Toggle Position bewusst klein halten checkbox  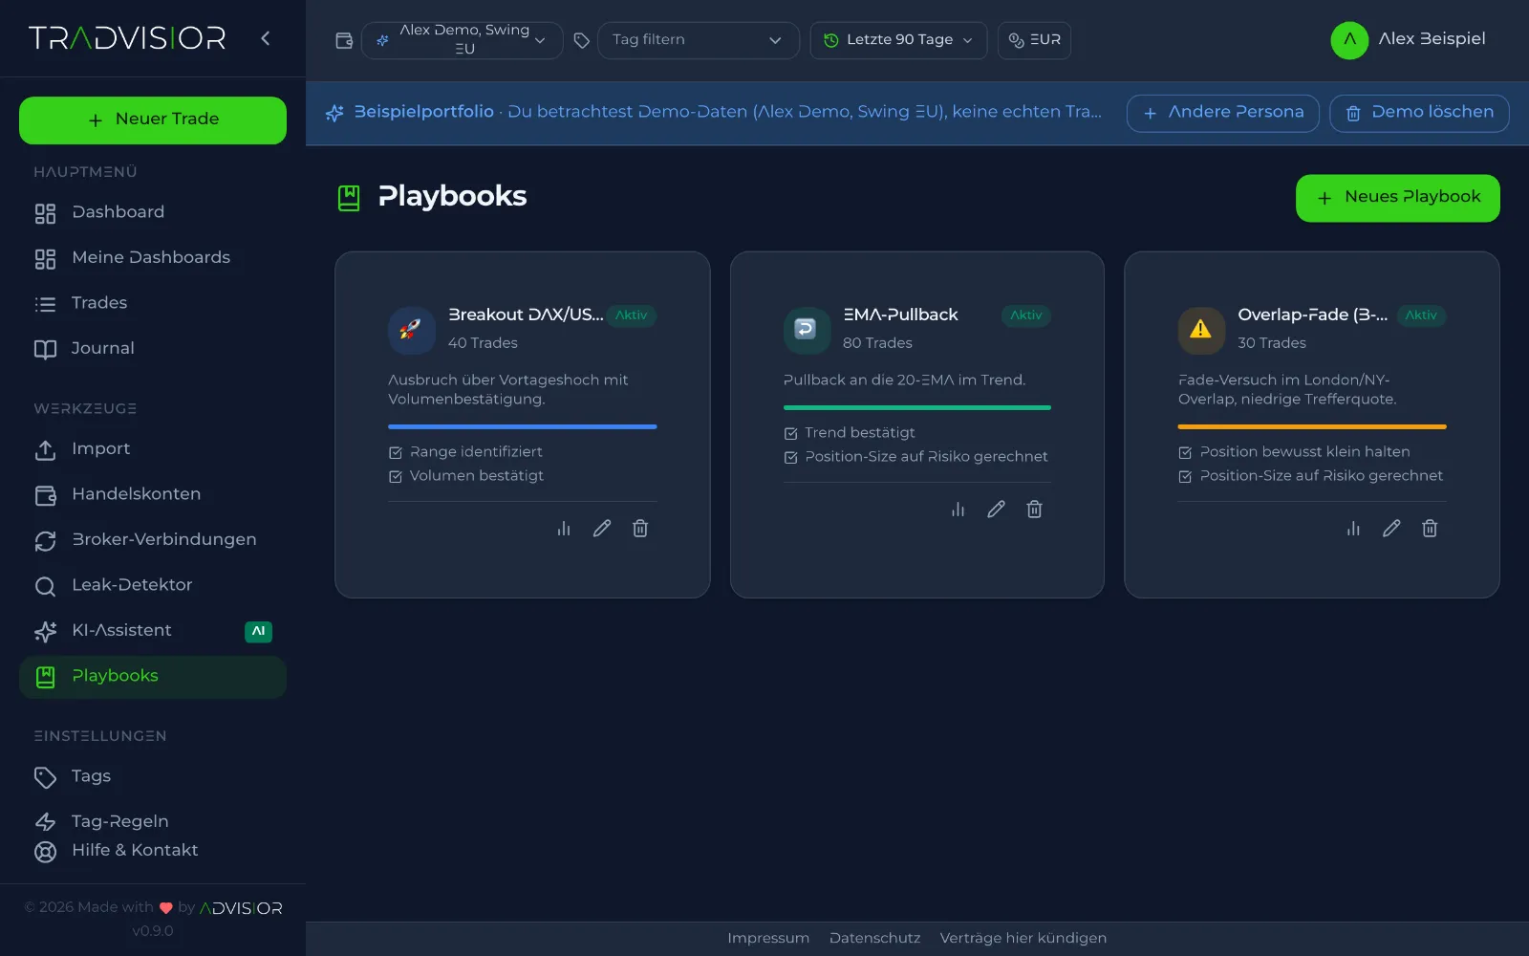(1185, 452)
